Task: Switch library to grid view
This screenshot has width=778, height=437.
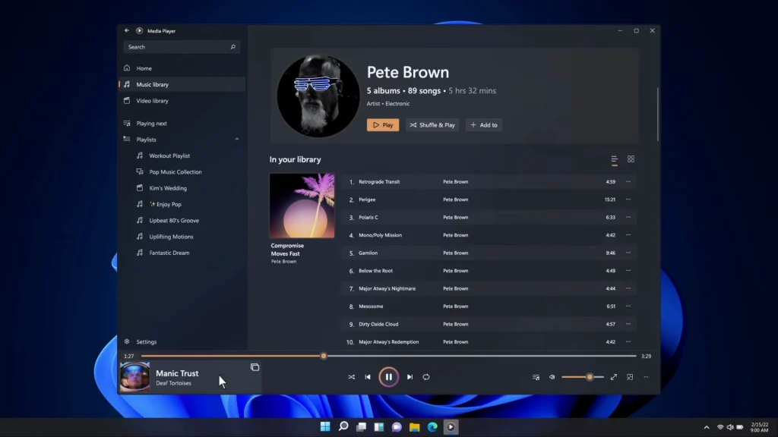Action: click(631, 160)
